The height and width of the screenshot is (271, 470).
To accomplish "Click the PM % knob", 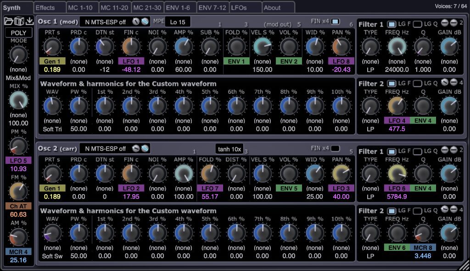I will pyautogui.click(x=18, y=146).
